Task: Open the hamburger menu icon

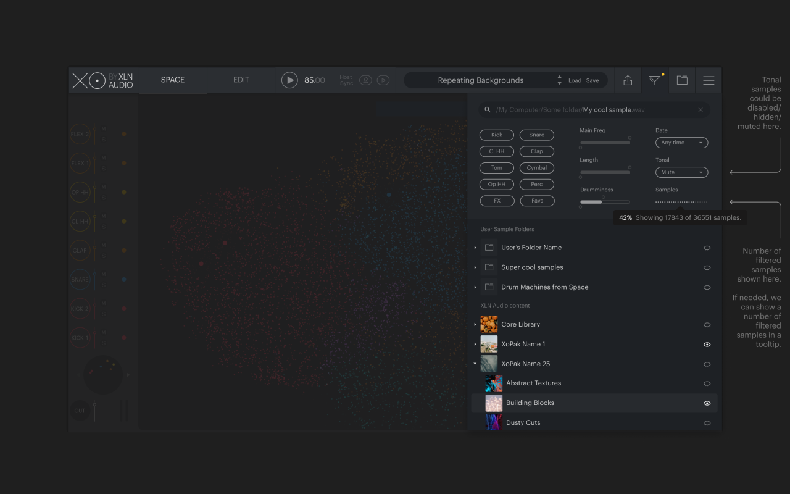Action: point(709,80)
